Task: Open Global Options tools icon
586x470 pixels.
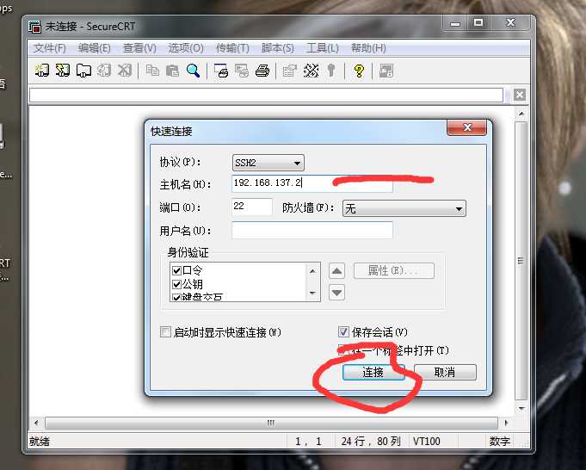Action: tap(311, 71)
